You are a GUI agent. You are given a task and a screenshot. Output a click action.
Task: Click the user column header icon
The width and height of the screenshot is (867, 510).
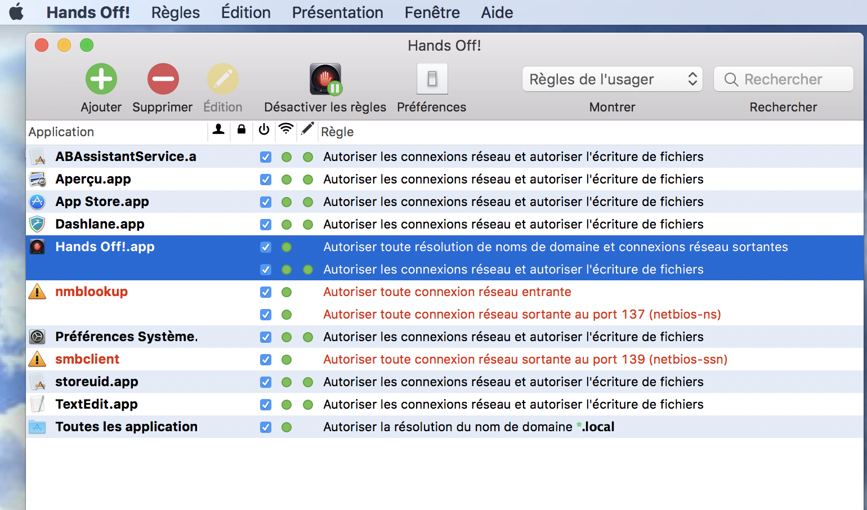tap(218, 130)
